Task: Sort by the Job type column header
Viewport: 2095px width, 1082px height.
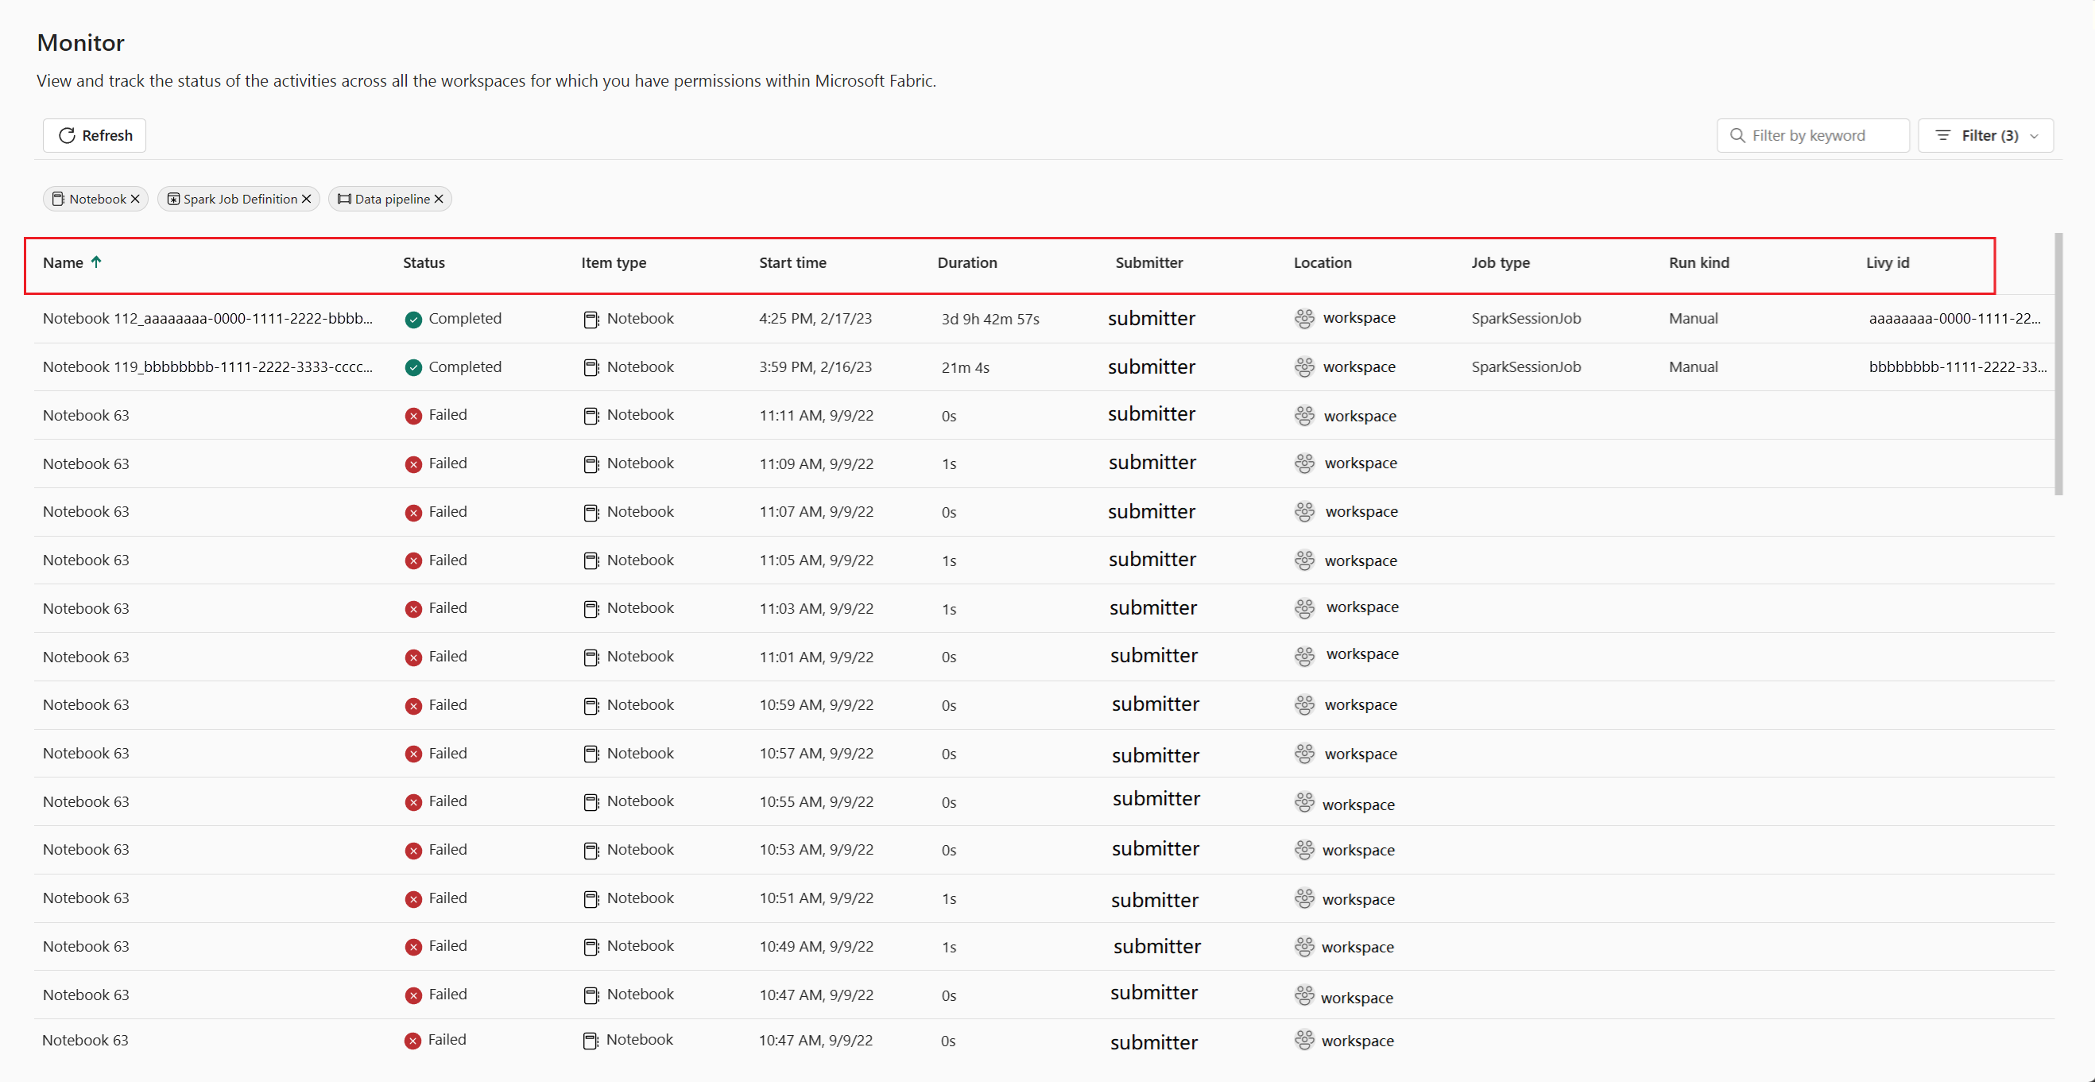Action: [1501, 263]
